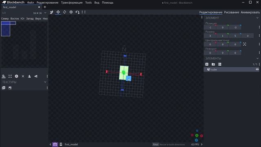Select the Rotate tool in the toolbar

pyautogui.click(x=64, y=12)
